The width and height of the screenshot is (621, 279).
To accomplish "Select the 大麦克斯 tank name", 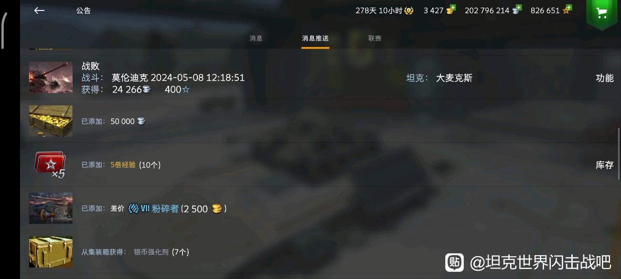I will click(x=454, y=78).
